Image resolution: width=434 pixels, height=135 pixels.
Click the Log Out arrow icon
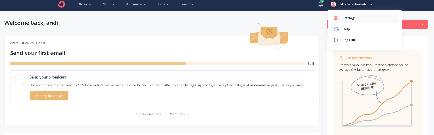(x=336, y=40)
